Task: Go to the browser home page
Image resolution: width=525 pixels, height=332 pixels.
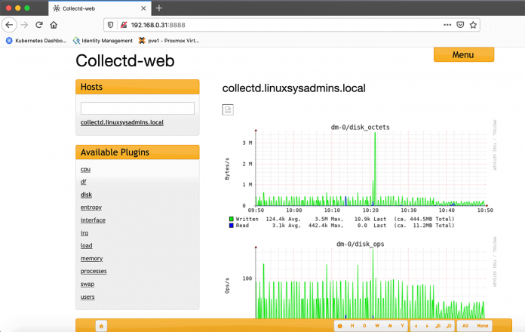Action: [x=54, y=25]
